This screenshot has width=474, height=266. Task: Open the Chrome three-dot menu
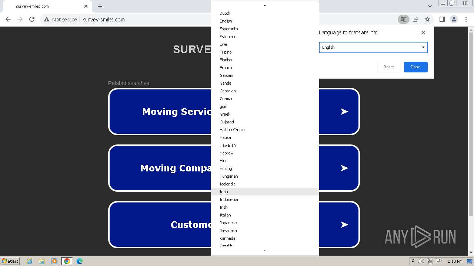466,20
